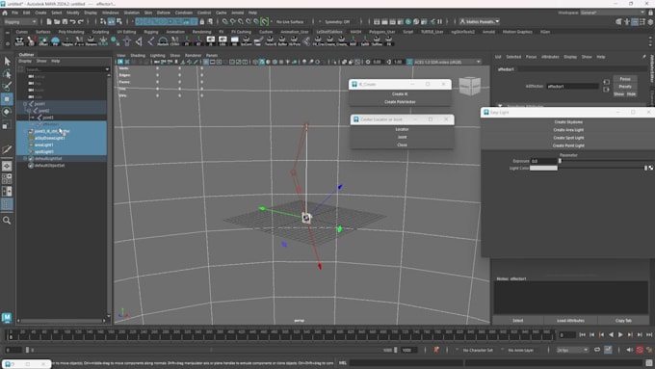Toggle the loop playback button
The width and height of the screenshot is (655, 369).
click(597, 350)
